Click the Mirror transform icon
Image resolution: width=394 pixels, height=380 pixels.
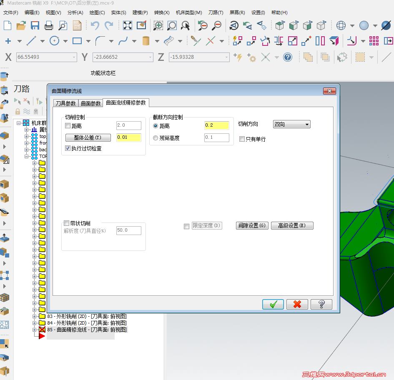point(279,41)
